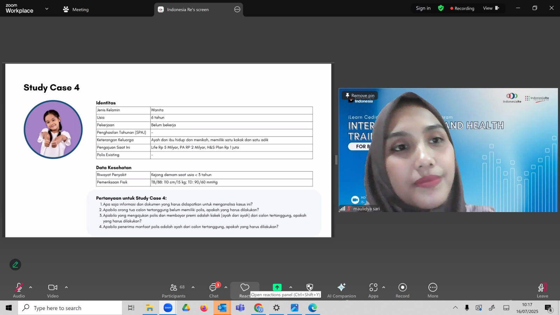Toggle the Video camera button

[x=53, y=290]
